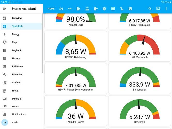This screenshot has height=129, width=172.
Task: Open the Akku01-Power gauge card
Action: coord(76,111)
